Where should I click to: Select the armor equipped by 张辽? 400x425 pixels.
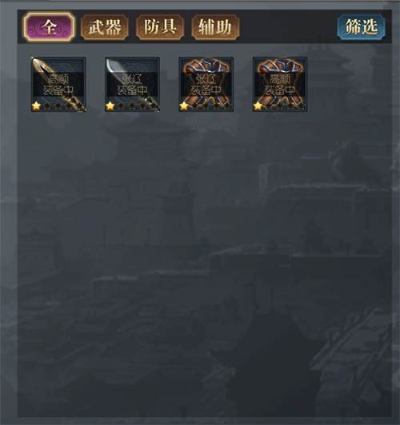(206, 85)
